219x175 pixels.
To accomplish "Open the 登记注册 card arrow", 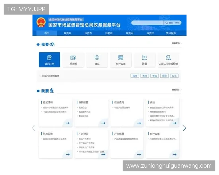I will [x=68, y=123].
